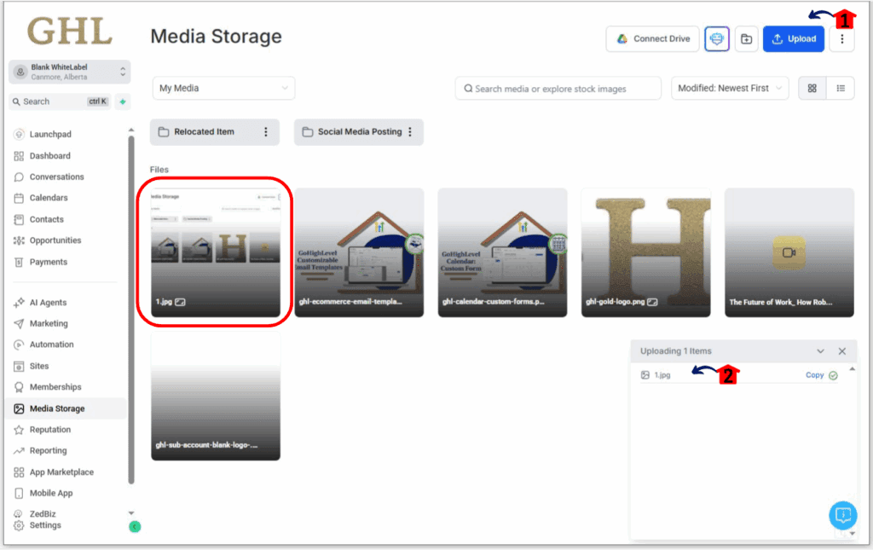Open Contacts in the sidebar
The width and height of the screenshot is (873, 550).
pyautogui.click(x=46, y=219)
